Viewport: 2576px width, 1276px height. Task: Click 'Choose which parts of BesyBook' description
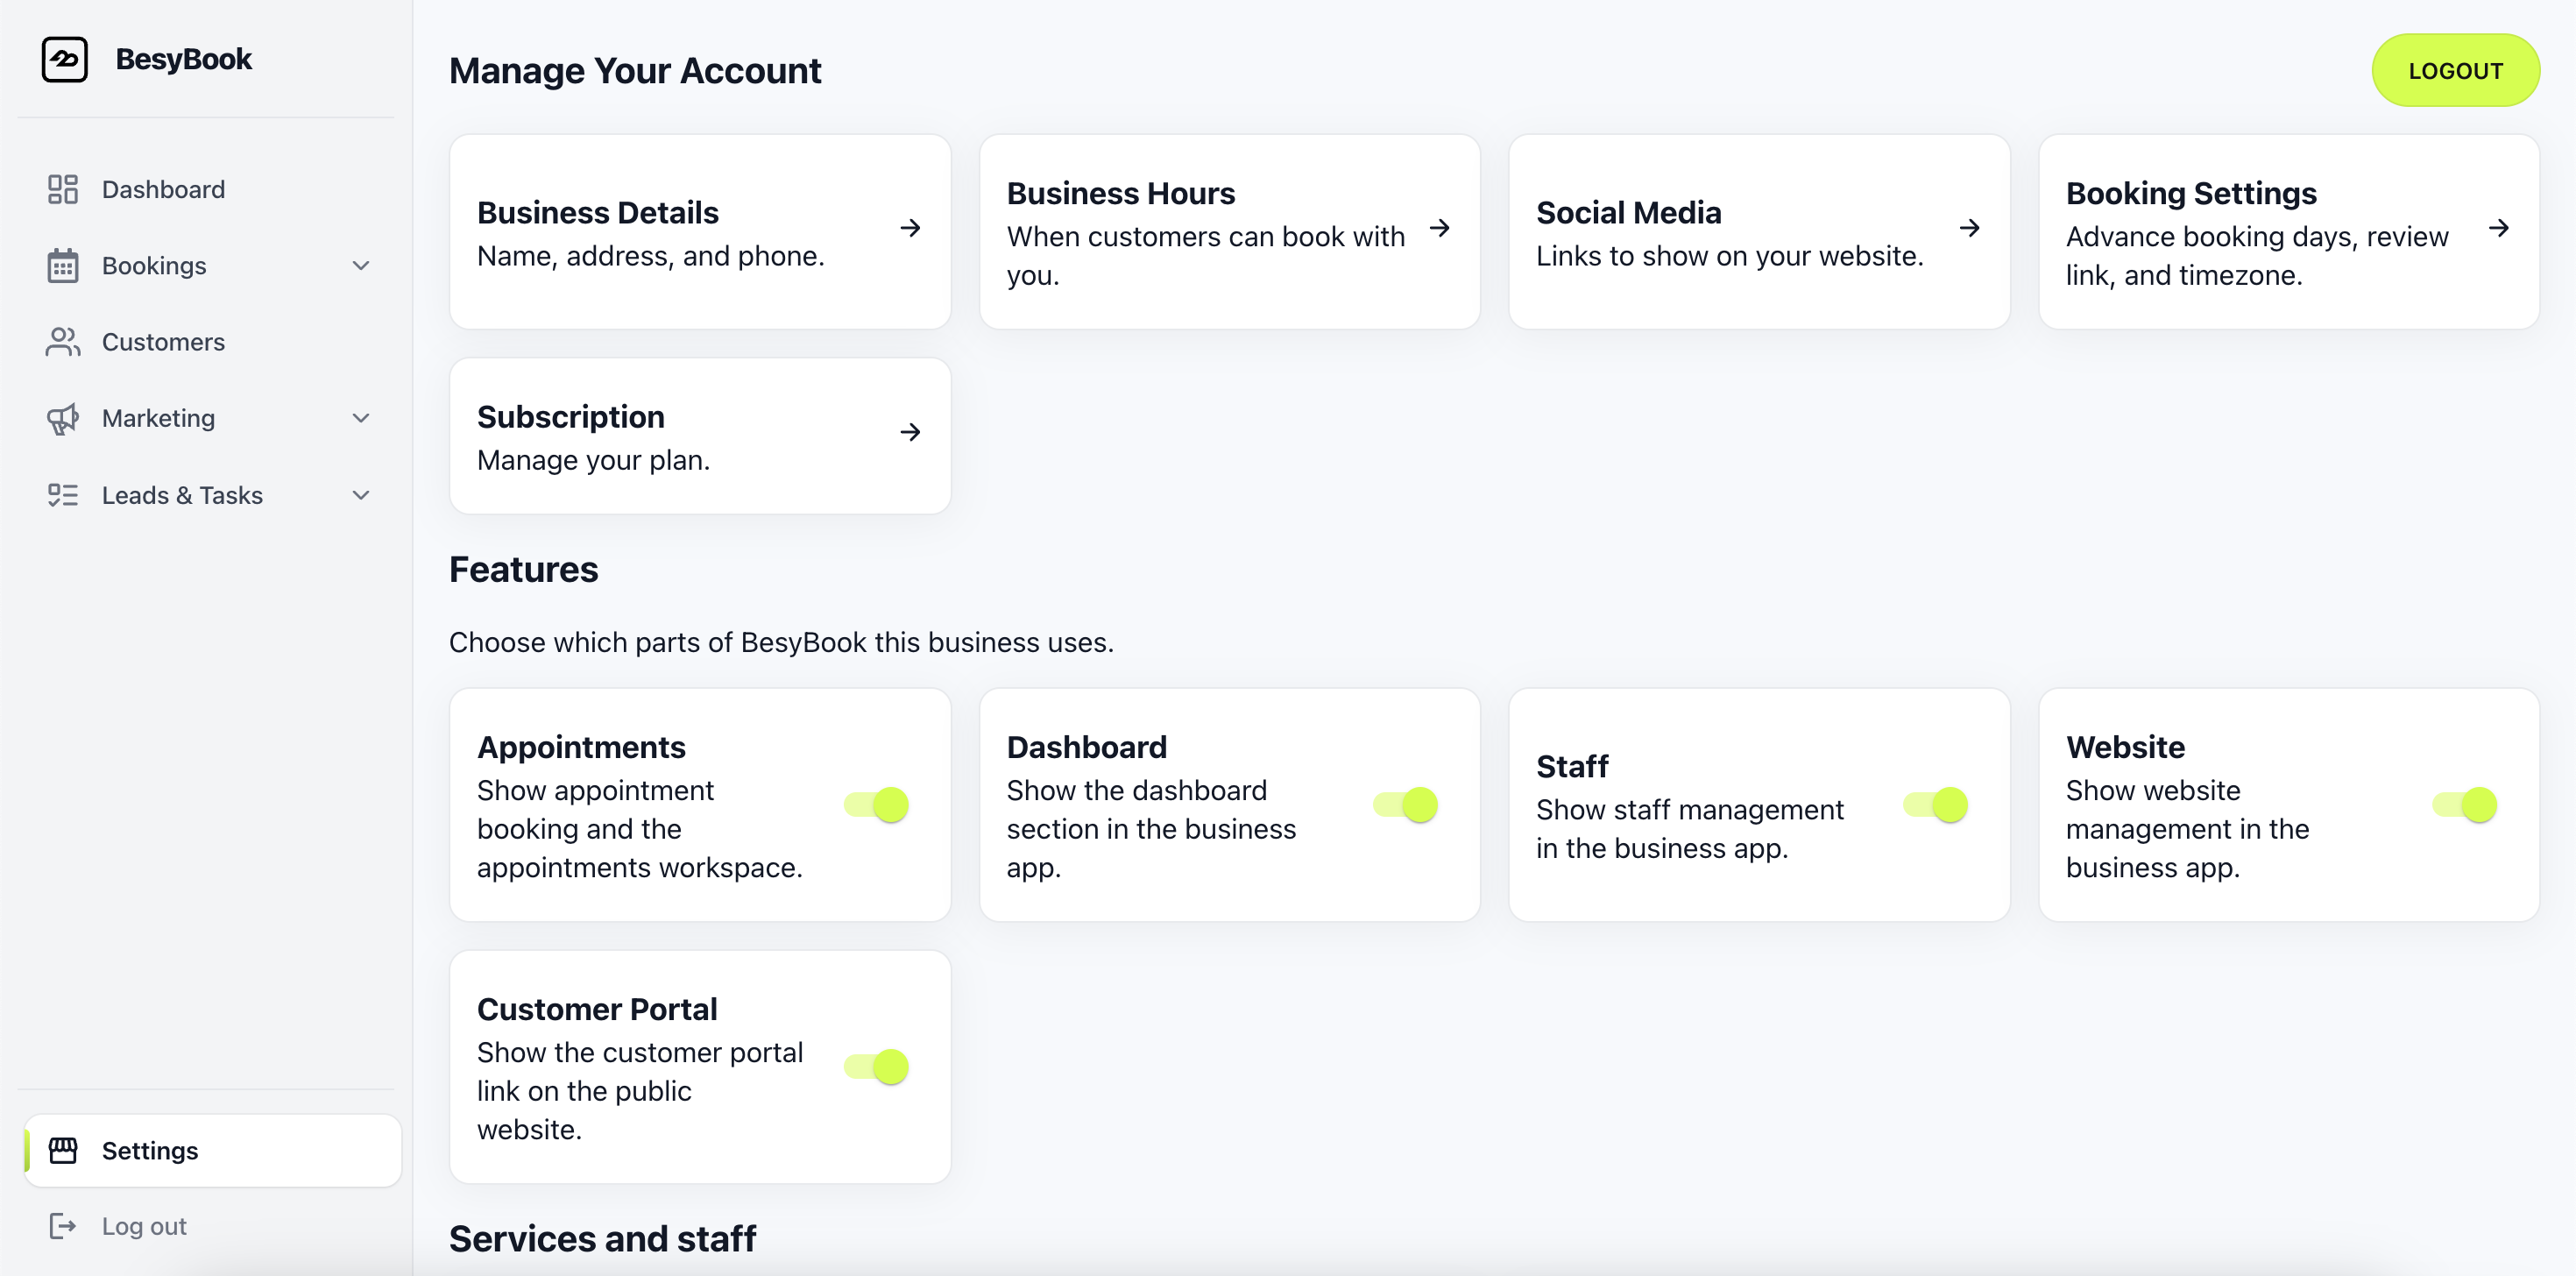point(781,642)
